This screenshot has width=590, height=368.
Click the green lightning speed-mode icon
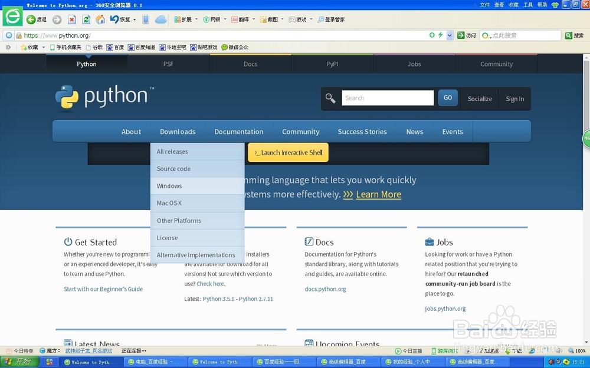(440, 35)
